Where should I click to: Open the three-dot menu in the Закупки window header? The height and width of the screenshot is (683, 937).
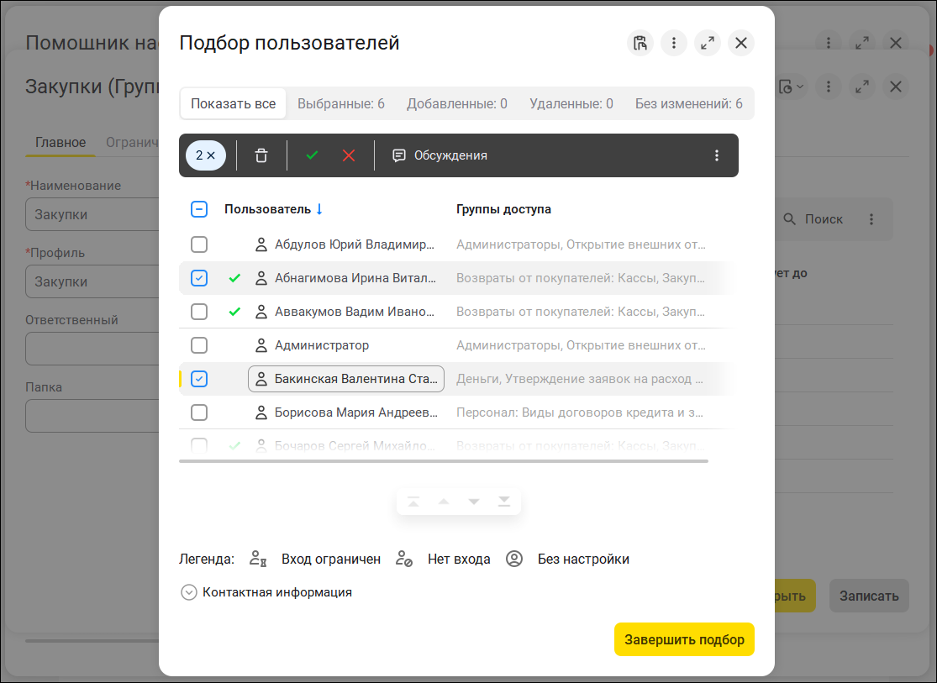coord(829,87)
